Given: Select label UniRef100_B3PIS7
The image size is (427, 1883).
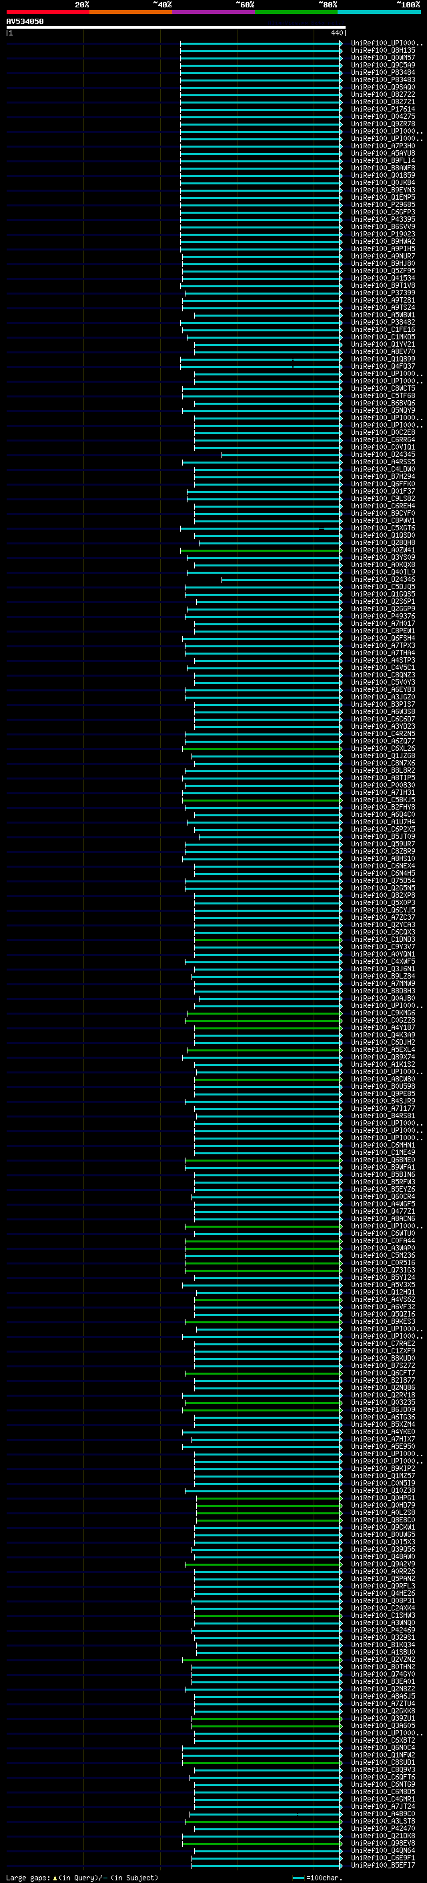Looking at the screenshot, I should click(x=382, y=704).
